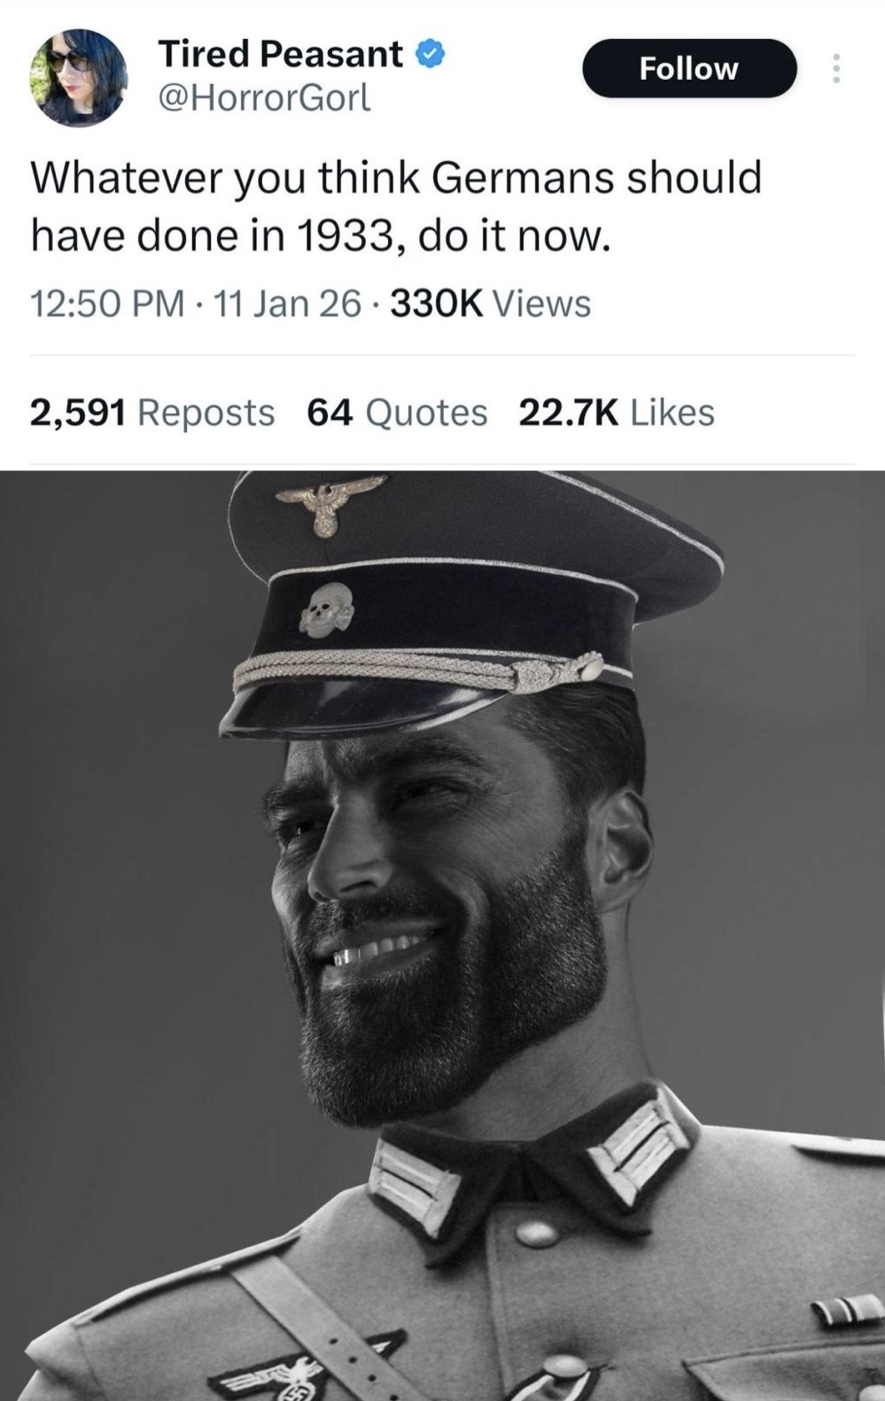Click the 12:50 PM timestamp

click(108, 304)
